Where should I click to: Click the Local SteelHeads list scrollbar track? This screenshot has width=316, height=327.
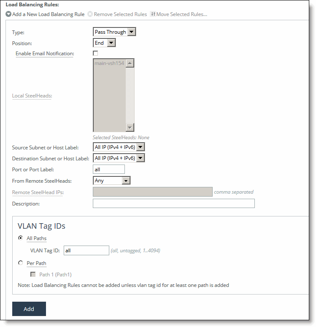pyautogui.click(x=130, y=95)
